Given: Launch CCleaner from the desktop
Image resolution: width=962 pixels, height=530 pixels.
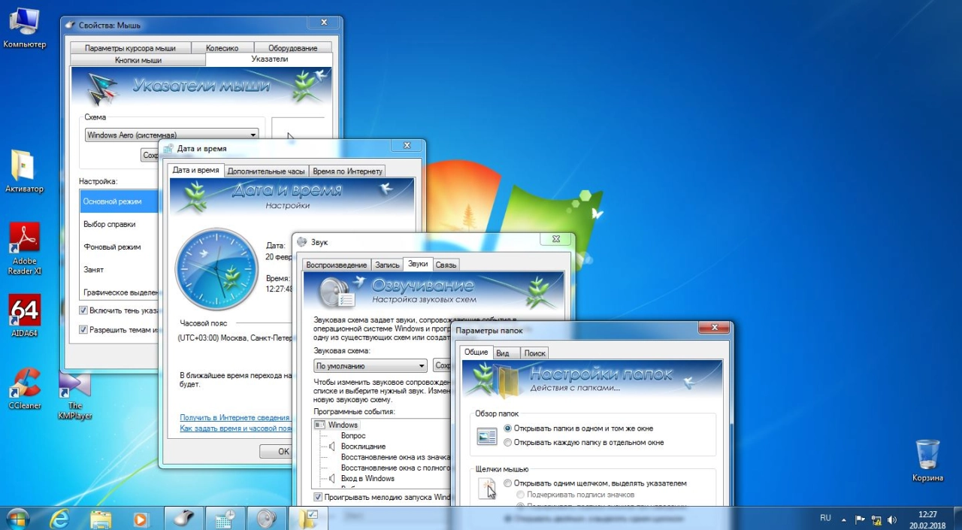Looking at the screenshot, I should [x=24, y=387].
